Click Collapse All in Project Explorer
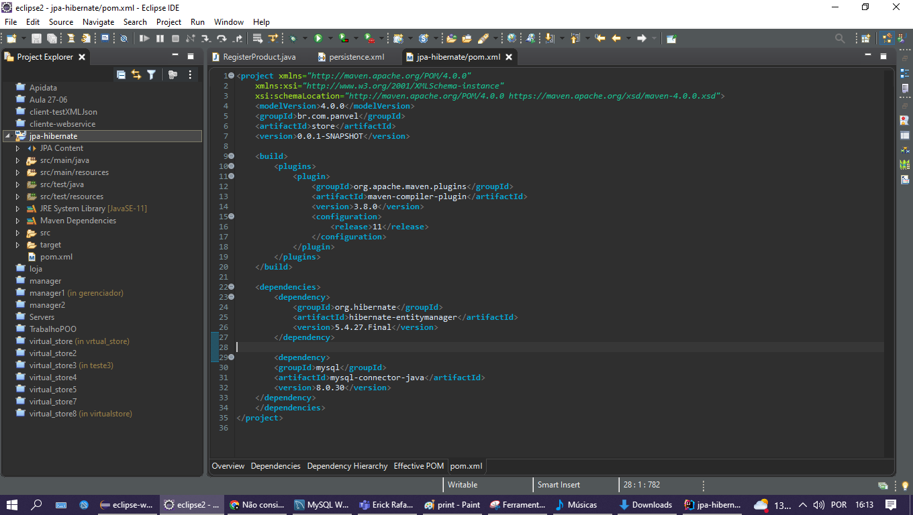The image size is (913, 515). click(121, 74)
